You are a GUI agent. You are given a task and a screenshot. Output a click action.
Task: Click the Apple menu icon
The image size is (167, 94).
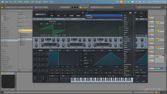point(2,2)
